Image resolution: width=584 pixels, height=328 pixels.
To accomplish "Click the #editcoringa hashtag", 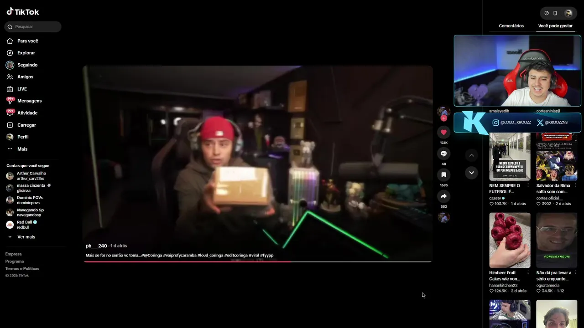I will point(236,255).
